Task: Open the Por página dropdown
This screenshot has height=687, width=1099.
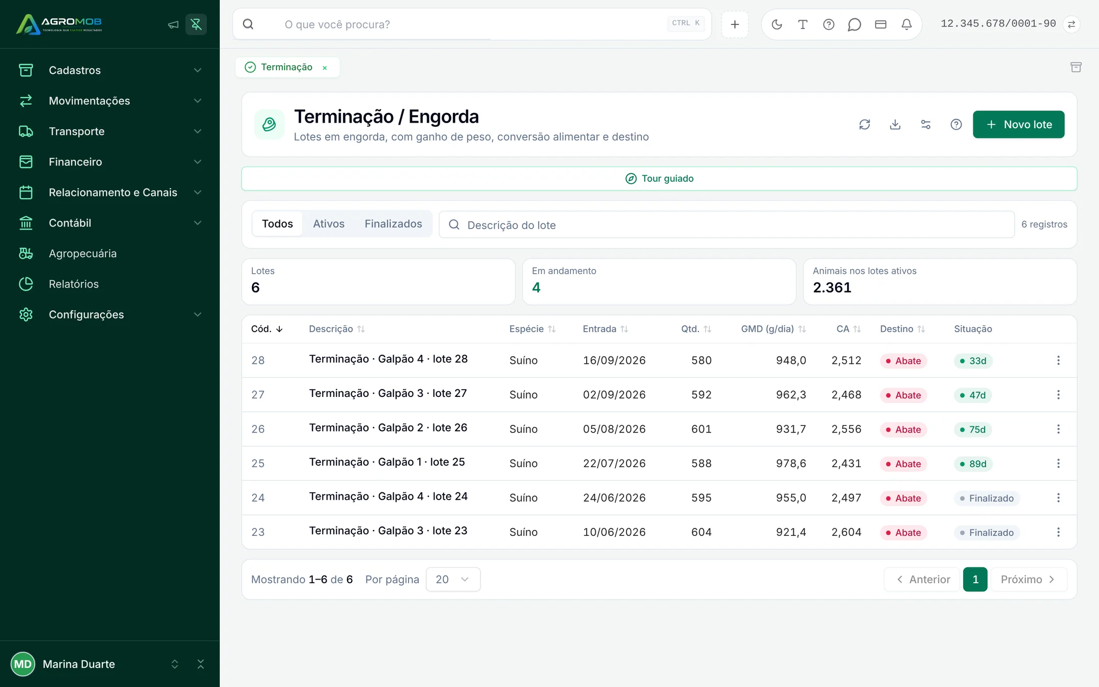Action: click(453, 579)
